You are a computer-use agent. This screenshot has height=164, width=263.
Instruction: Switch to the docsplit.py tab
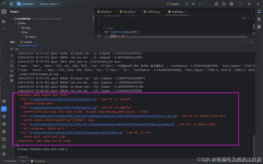pyautogui.click(x=127, y=12)
